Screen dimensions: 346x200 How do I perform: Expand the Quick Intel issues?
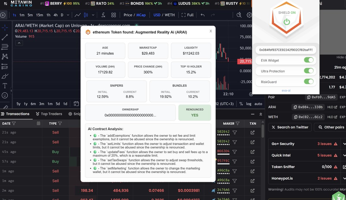[344, 155]
